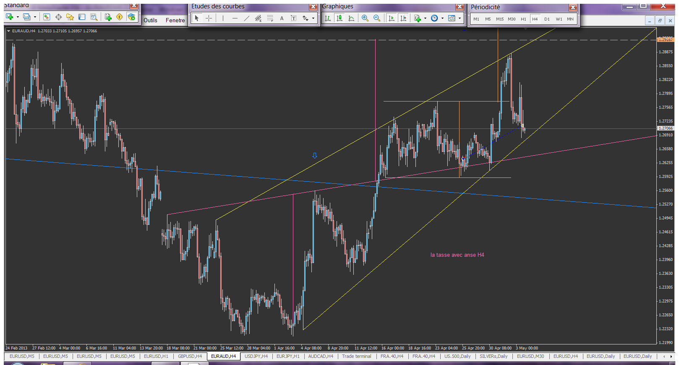Zoom in on the chart

[365, 18]
